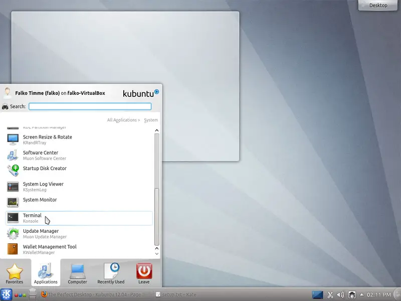Open the Leave tab
Image resolution: width=401 pixels, height=301 pixels.
144,273
